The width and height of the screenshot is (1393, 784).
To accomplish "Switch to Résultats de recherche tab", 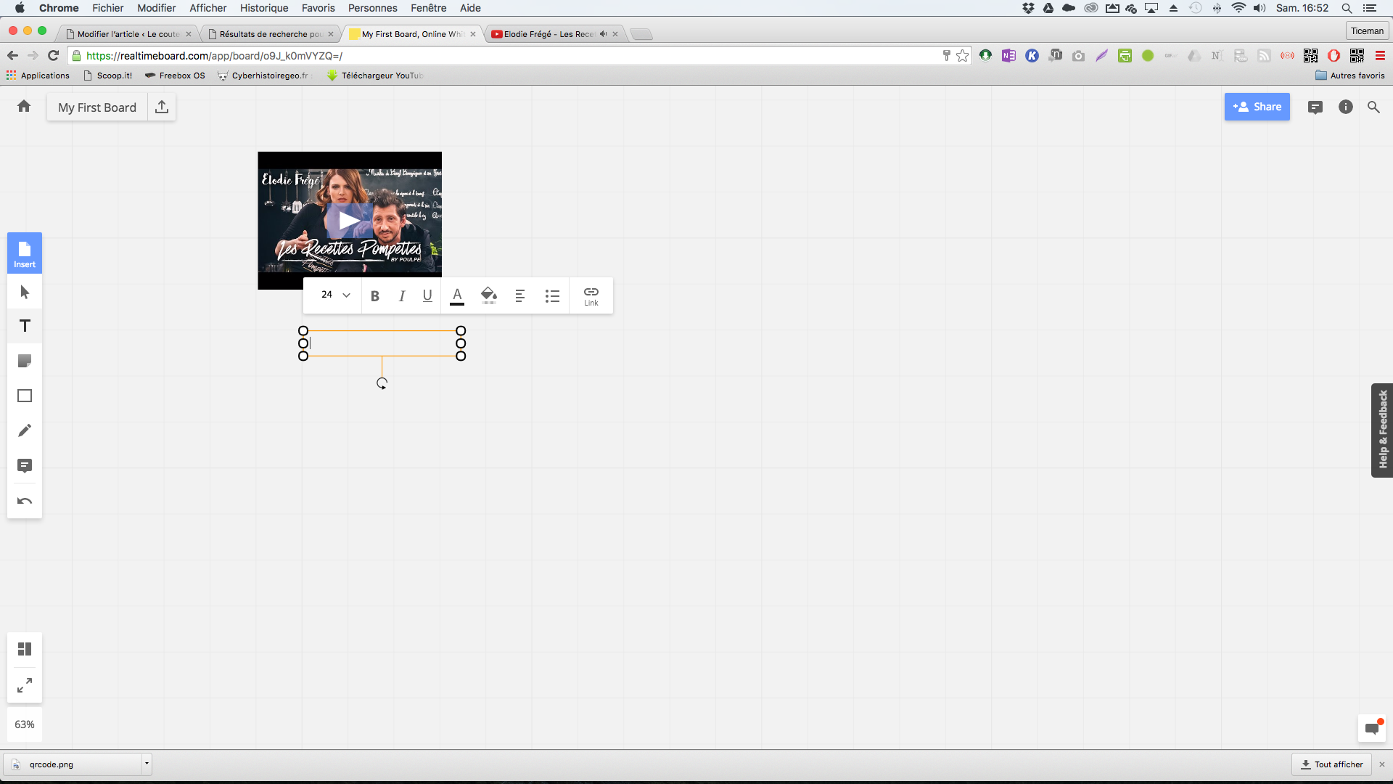I will click(270, 34).
